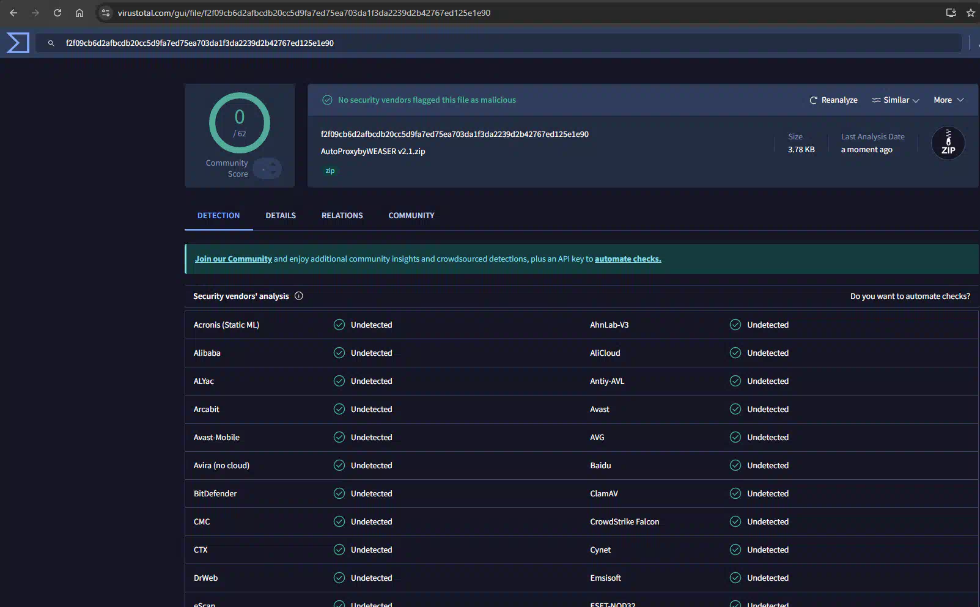Click the Alibaba undetected check icon

tap(339, 353)
